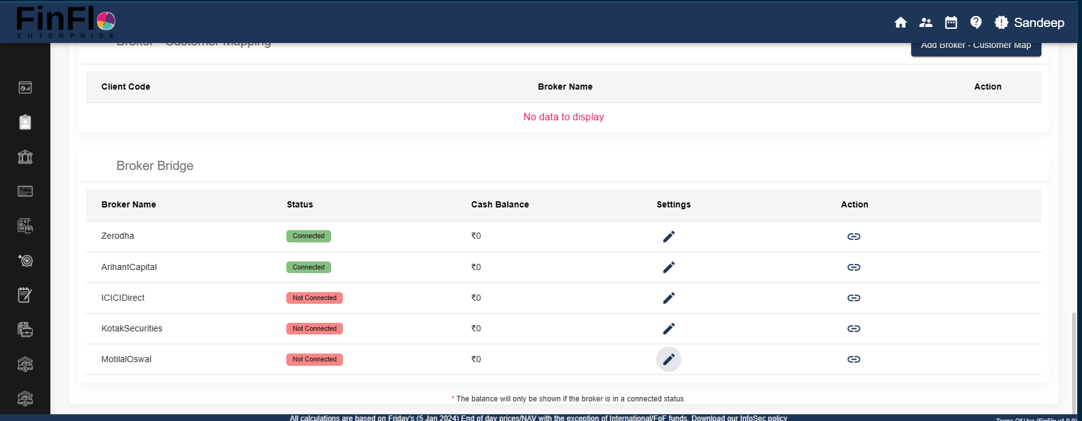Click Broker Name header in mapping table
The height and width of the screenshot is (421, 1082).
565,87
